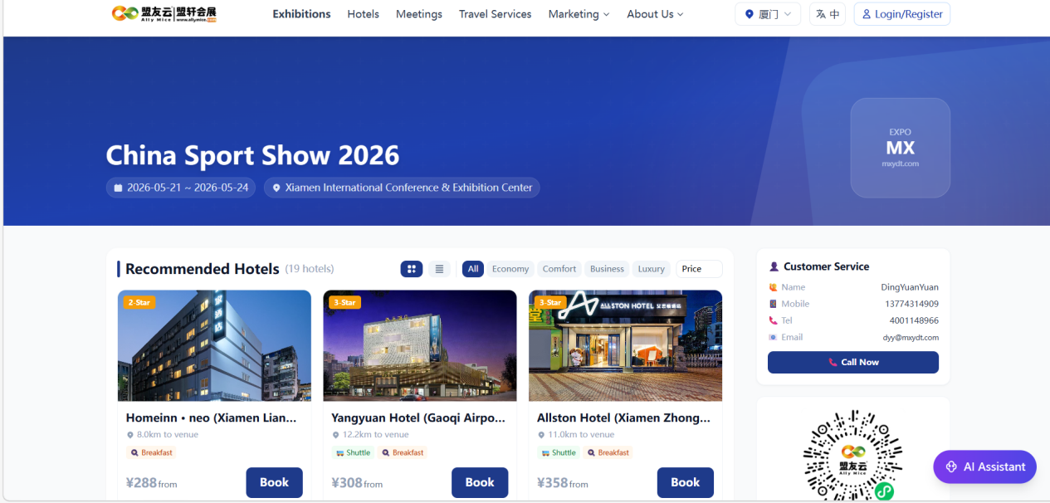The height and width of the screenshot is (503, 1050).
Task: Expand the Marketing menu
Action: tap(579, 14)
